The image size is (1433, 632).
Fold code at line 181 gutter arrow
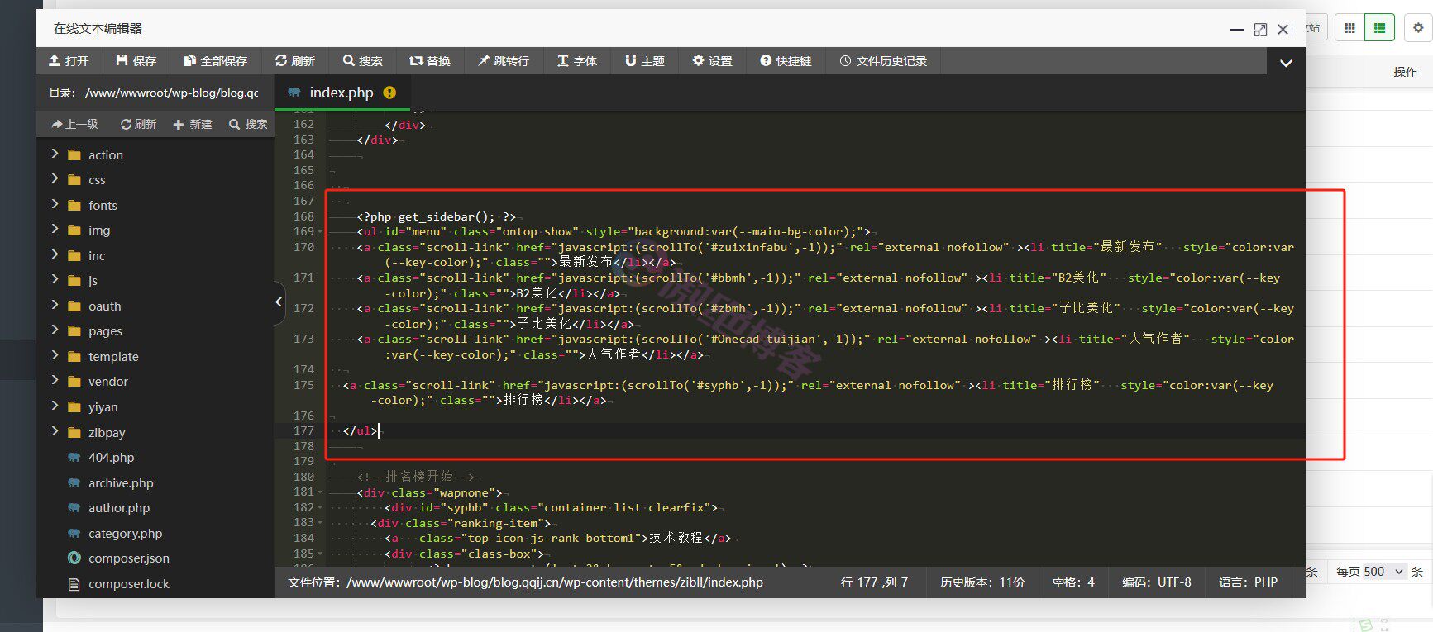point(320,492)
